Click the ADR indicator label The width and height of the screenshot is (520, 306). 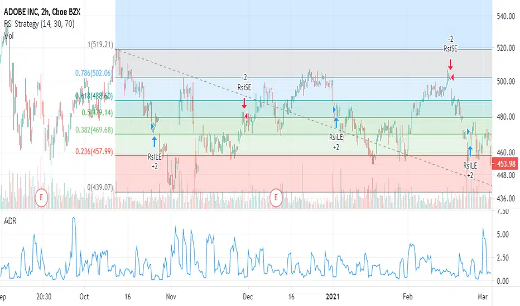pos(10,221)
